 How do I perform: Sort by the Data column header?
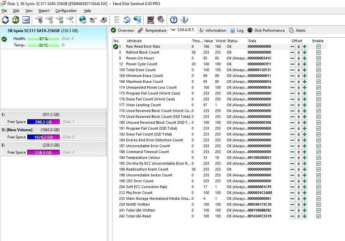(x=268, y=41)
